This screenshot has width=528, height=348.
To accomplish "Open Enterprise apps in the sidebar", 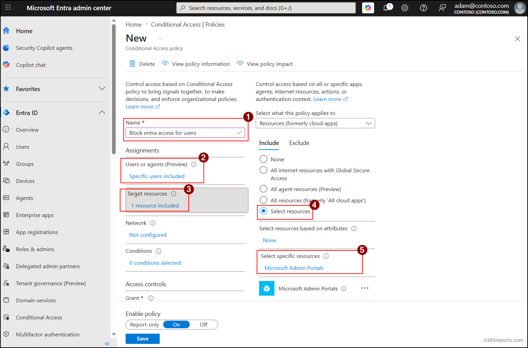I will [x=35, y=215].
